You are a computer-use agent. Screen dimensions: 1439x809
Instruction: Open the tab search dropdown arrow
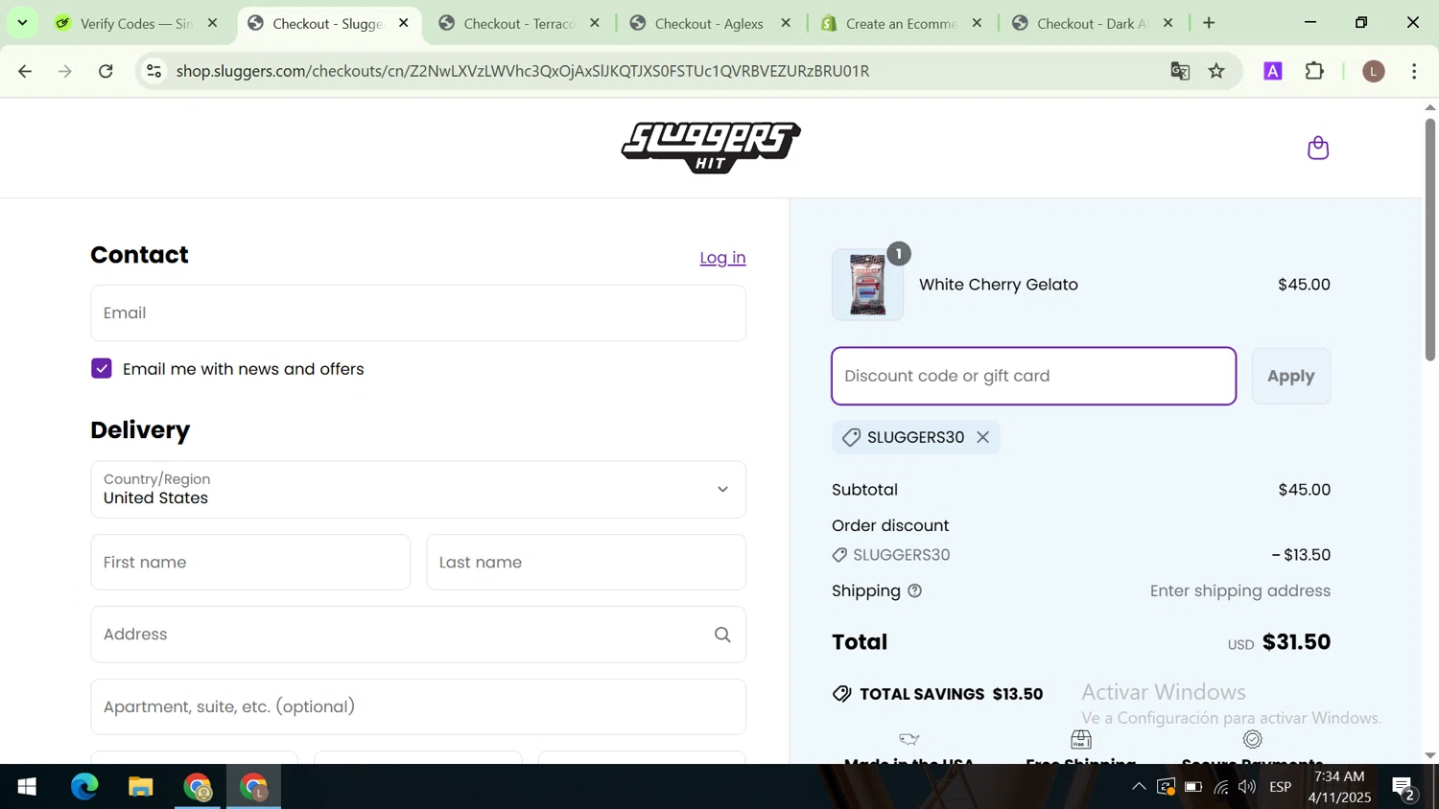coord(22,22)
